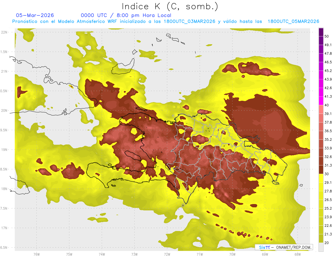Click the "43.9" value on the color scale

(x=328, y=79)
